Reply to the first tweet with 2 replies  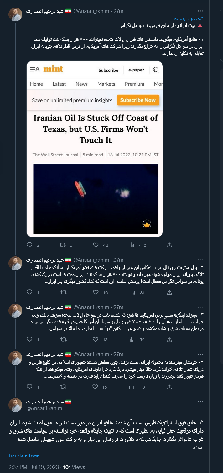[30, 245]
